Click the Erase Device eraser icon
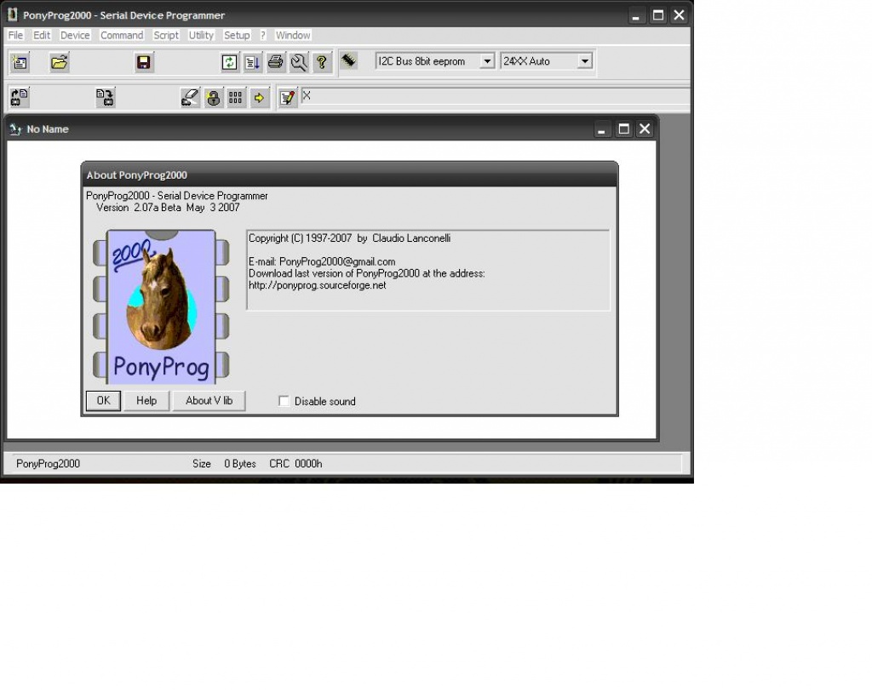Viewport: 872px width, 693px height. click(190, 98)
